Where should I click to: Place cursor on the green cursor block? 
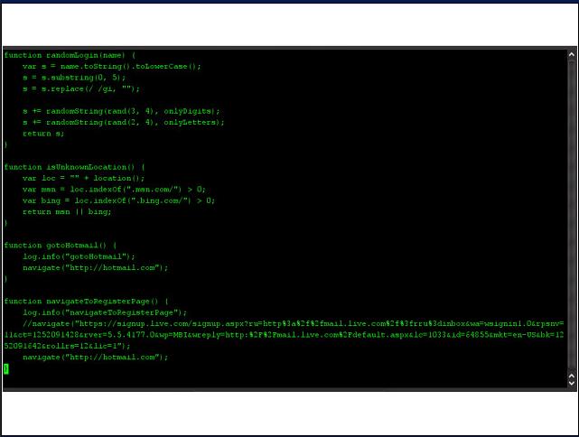click(6, 368)
